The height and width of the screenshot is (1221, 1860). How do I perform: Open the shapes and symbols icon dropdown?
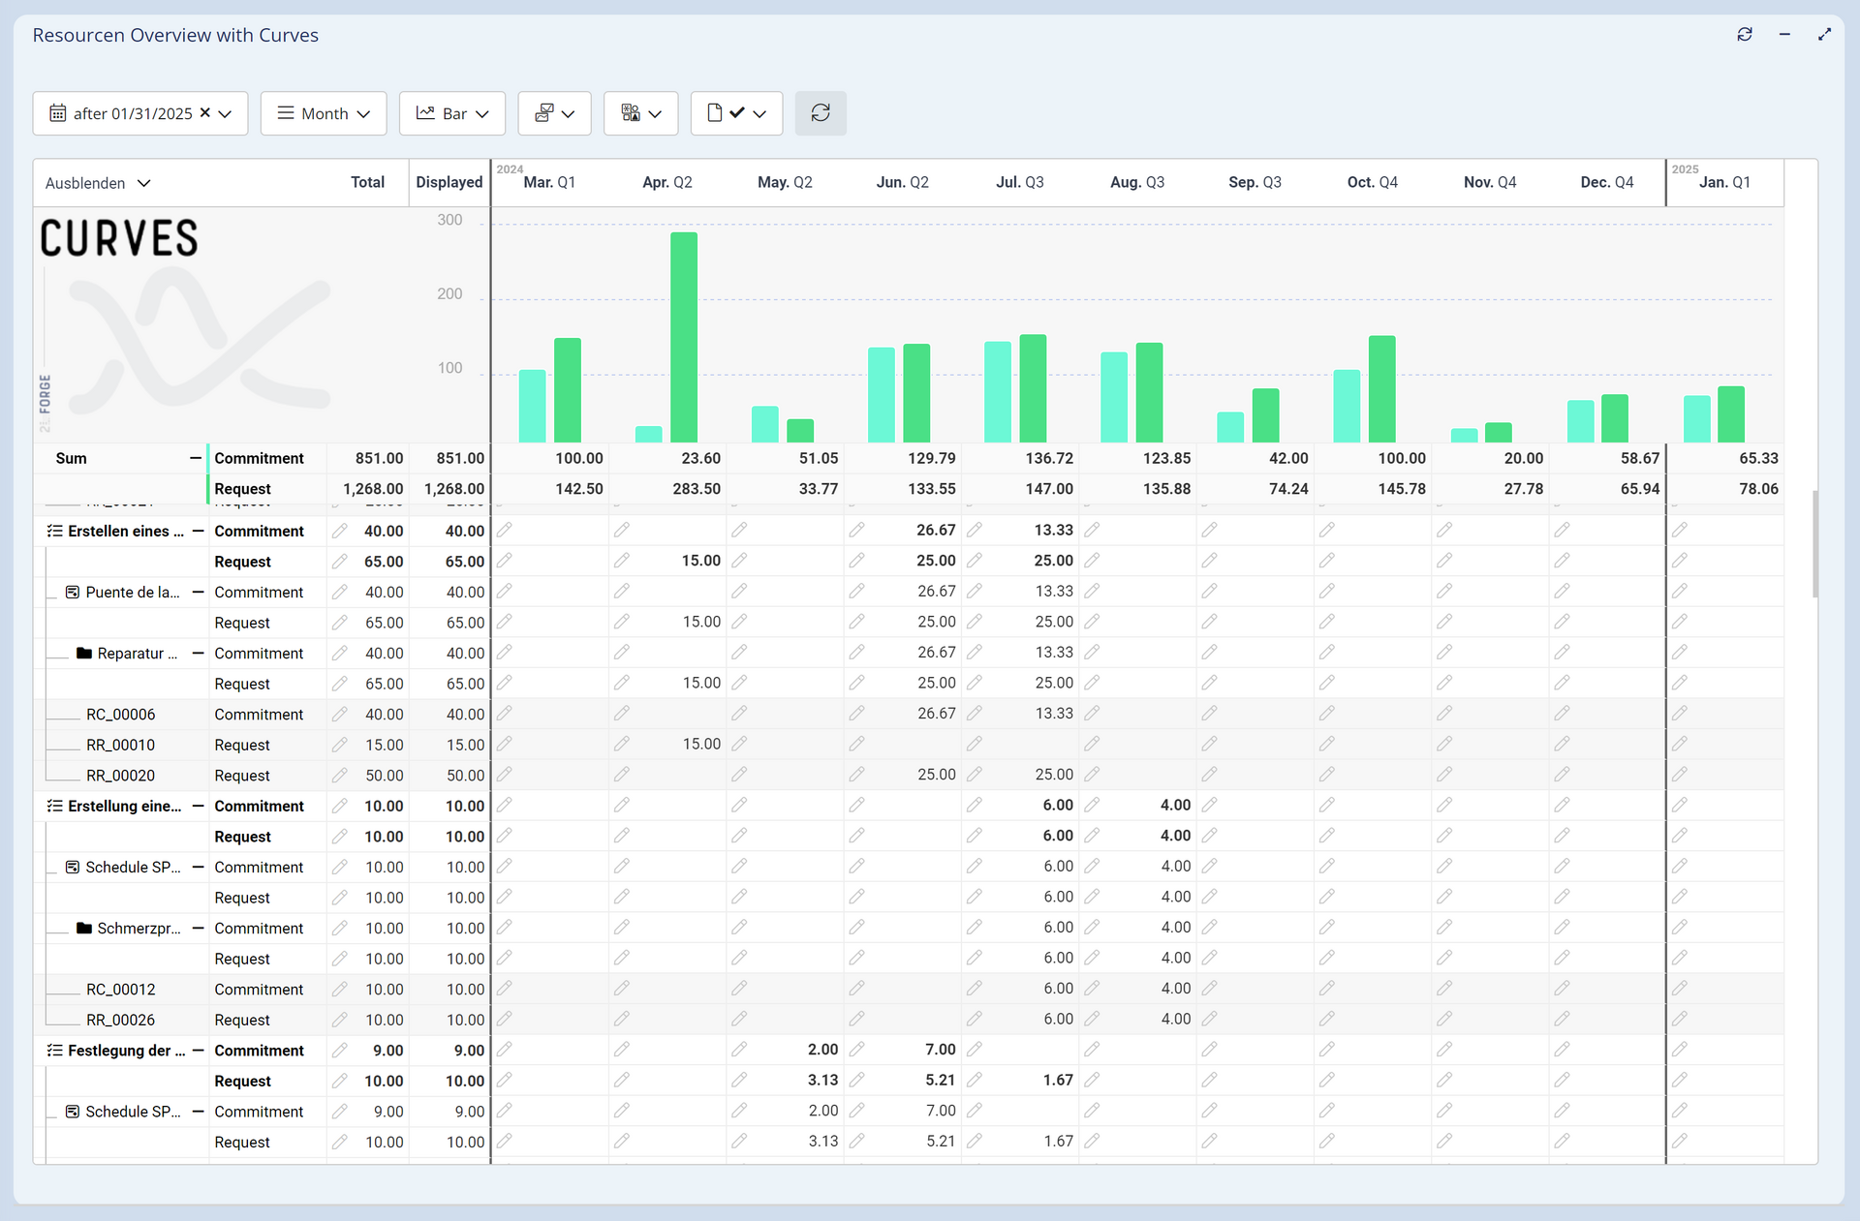coord(640,113)
